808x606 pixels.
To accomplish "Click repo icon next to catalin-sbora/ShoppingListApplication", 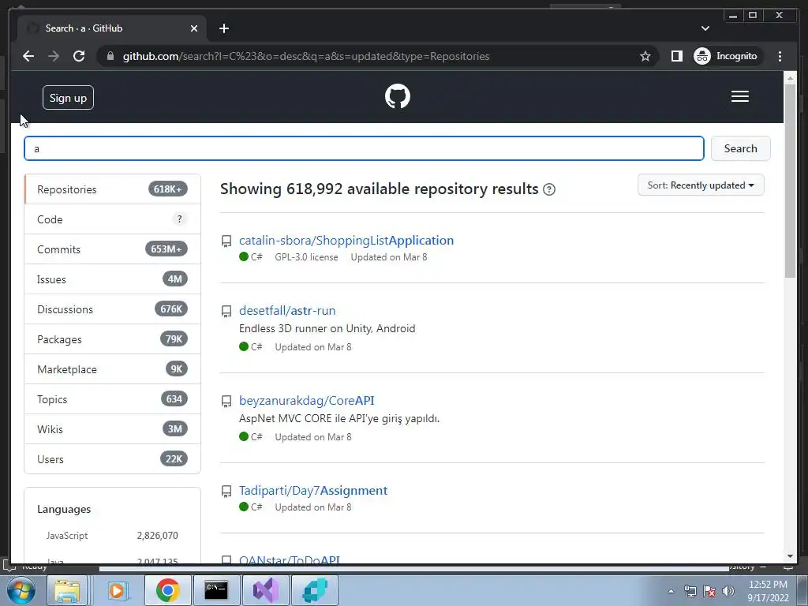I will click(x=226, y=241).
